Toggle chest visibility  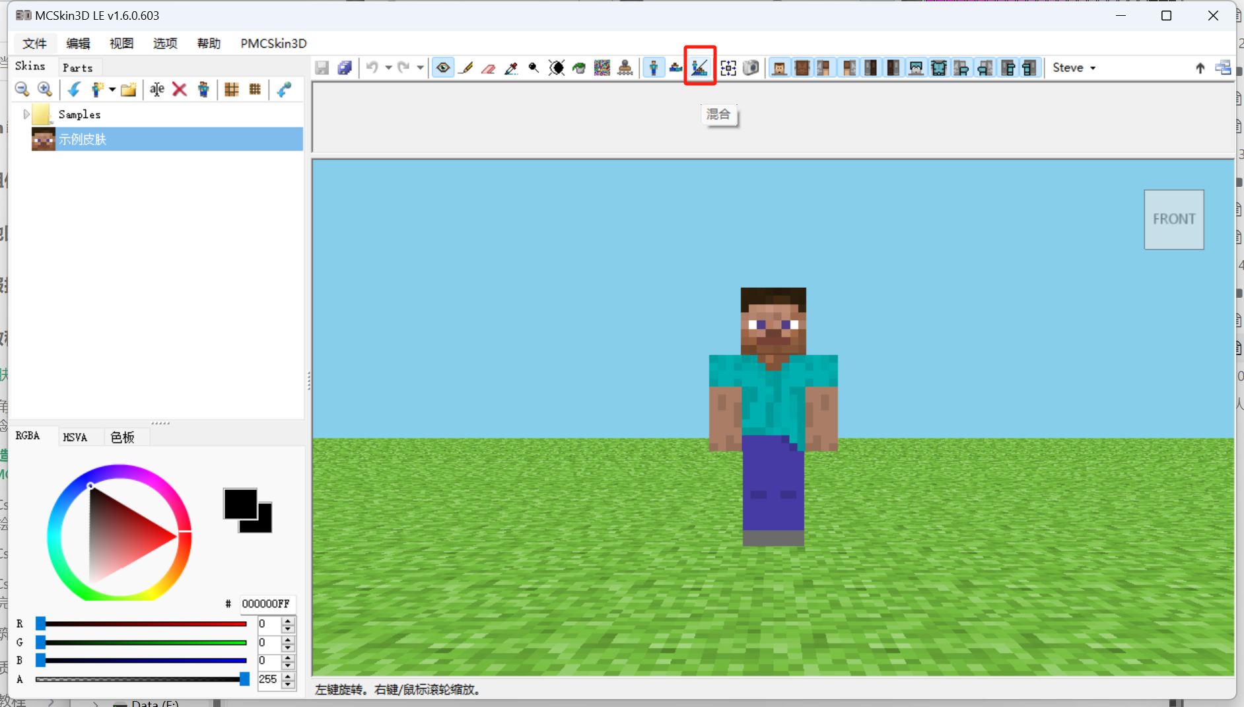tap(802, 67)
